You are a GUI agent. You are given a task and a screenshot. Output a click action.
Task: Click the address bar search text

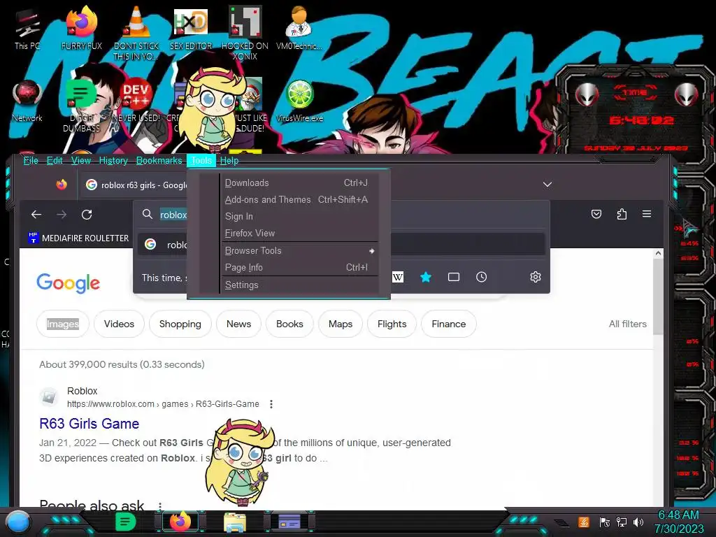click(x=173, y=215)
